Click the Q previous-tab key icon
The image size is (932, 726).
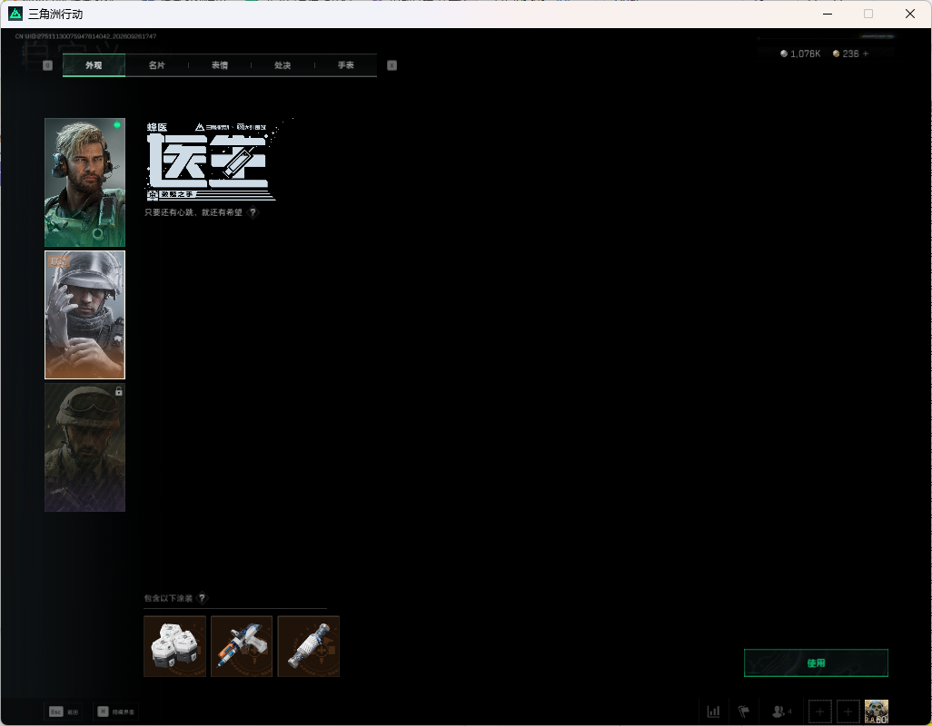click(47, 65)
